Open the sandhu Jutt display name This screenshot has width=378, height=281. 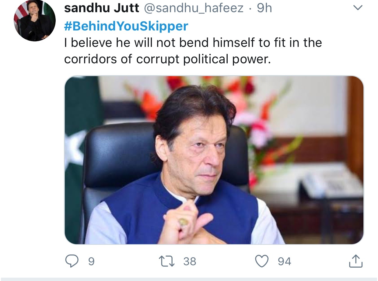click(102, 9)
